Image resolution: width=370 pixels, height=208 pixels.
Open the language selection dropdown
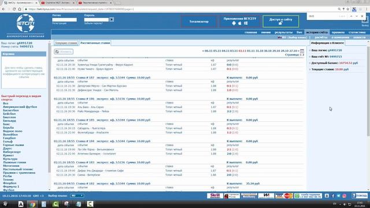(x=77, y=196)
